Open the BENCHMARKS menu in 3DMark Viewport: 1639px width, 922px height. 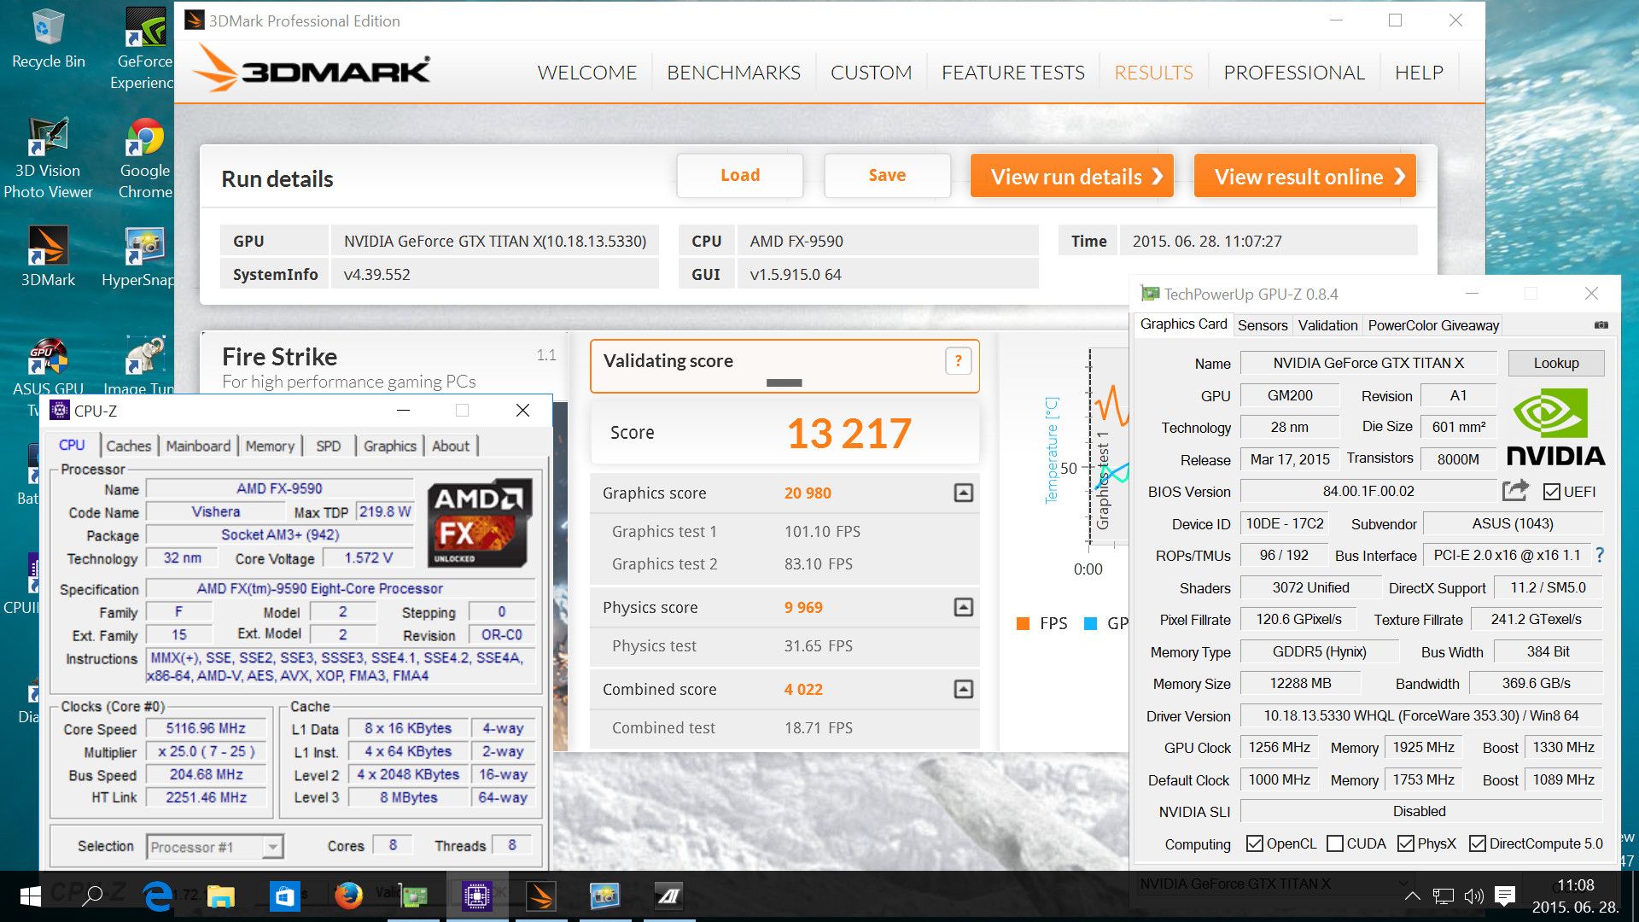coord(733,73)
